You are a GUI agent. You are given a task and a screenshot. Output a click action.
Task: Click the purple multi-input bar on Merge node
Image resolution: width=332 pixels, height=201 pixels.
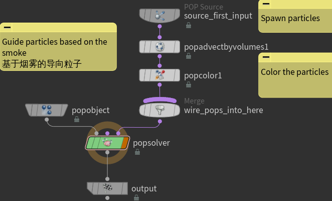(x=159, y=100)
